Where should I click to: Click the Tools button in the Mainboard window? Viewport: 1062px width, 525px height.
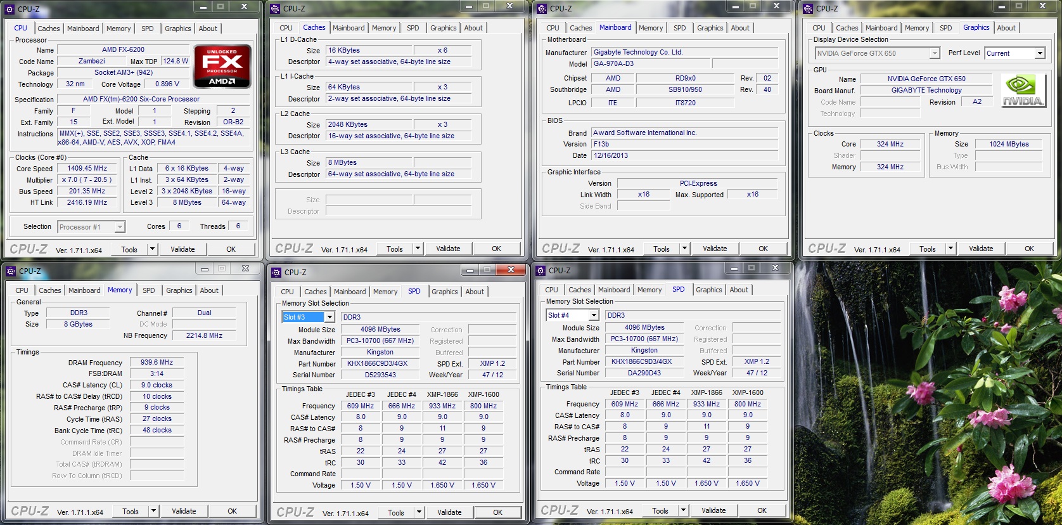point(662,249)
